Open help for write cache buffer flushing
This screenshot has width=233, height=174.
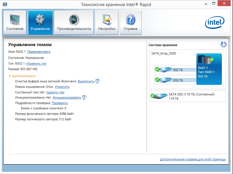tap(97, 81)
